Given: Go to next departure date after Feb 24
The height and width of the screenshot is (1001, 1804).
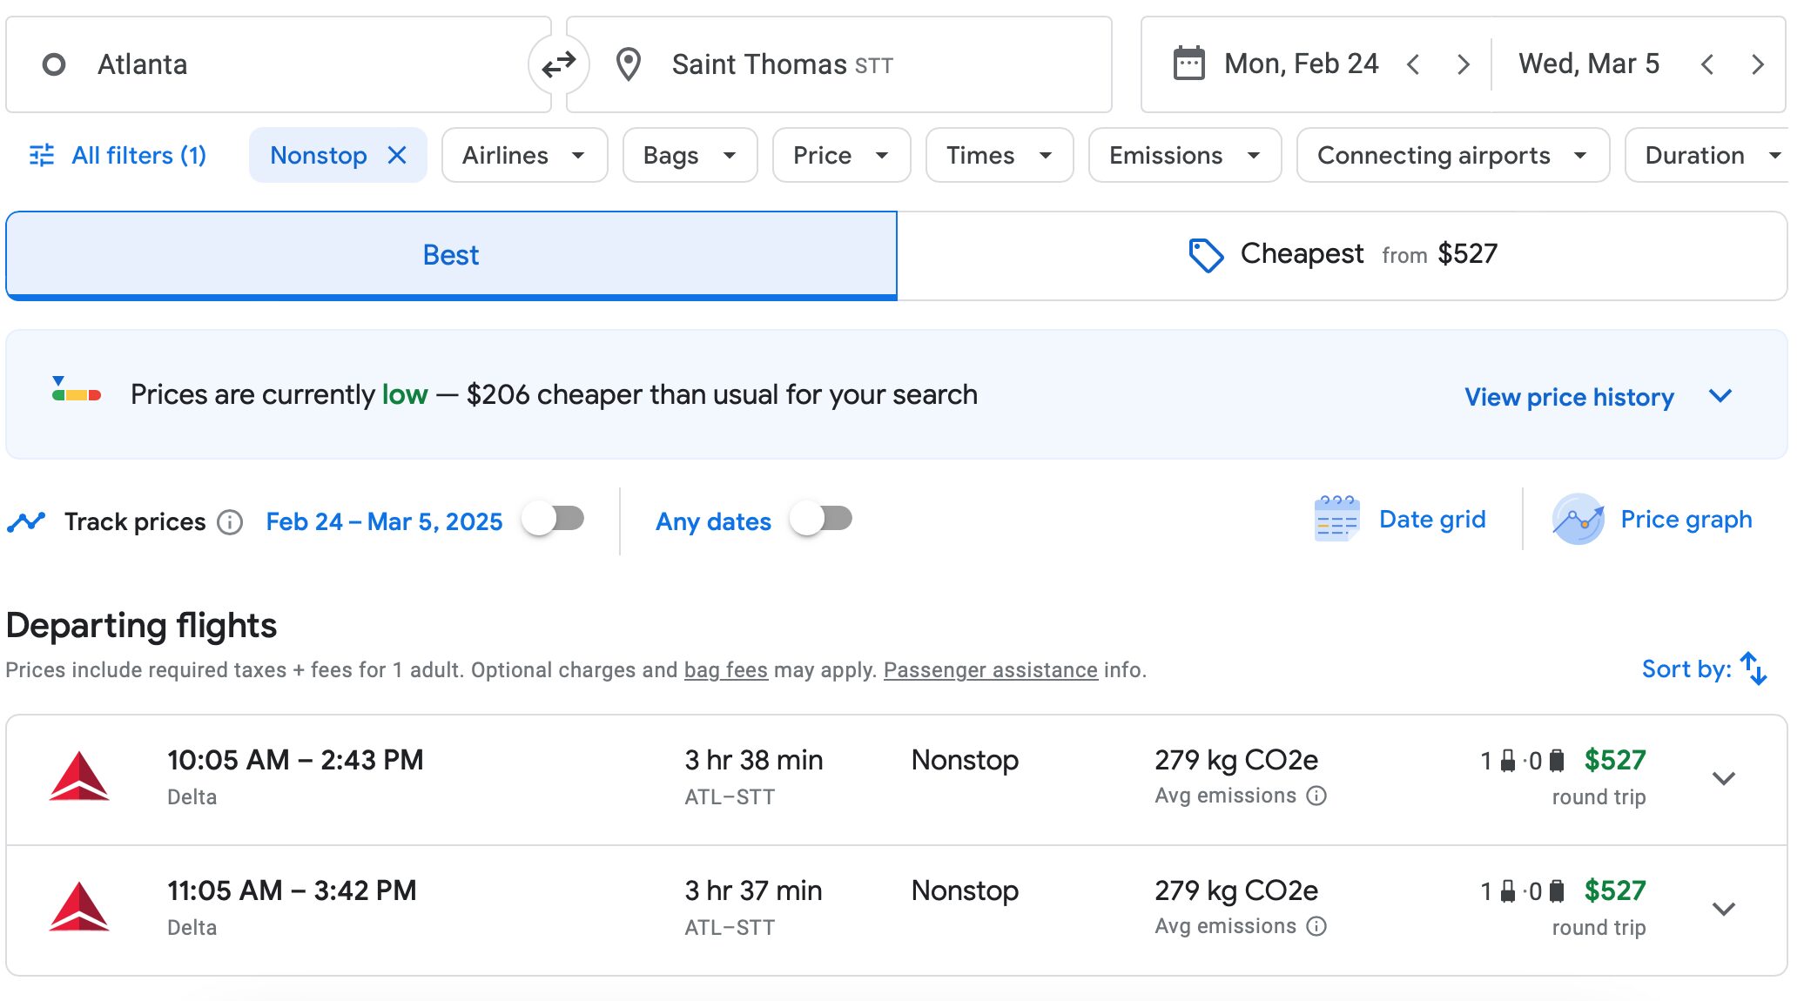Looking at the screenshot, I should pos(1463,64).
